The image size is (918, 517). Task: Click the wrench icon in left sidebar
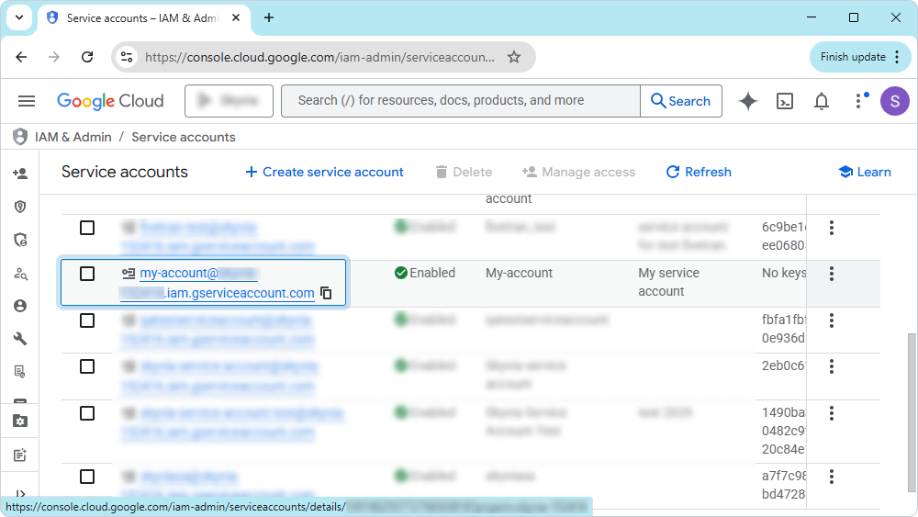(20, 339)
